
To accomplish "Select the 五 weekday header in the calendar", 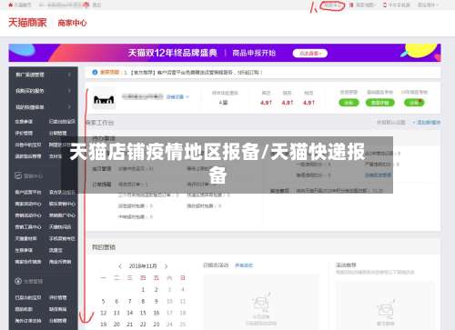I will coord(157,277).
